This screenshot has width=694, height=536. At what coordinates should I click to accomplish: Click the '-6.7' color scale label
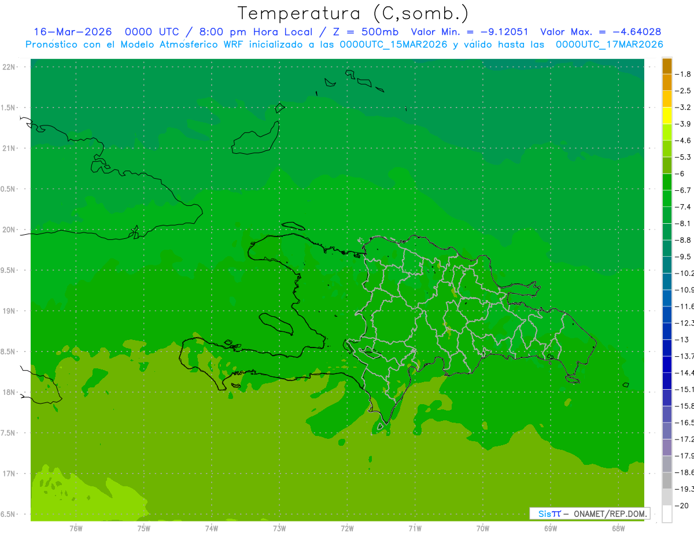point(684,190)
